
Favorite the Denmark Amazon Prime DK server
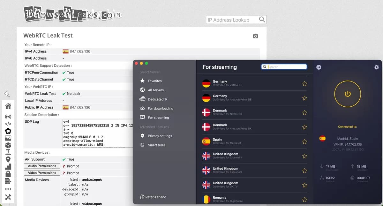pos(304,127)
